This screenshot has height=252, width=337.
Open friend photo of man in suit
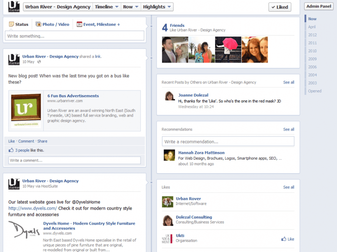175,50
